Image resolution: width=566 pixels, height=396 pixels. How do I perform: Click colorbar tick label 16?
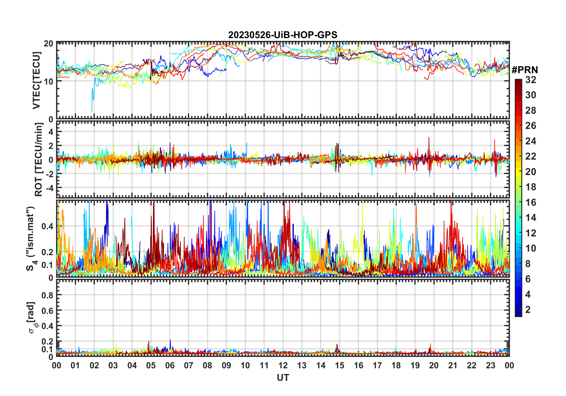click(530, 202)
